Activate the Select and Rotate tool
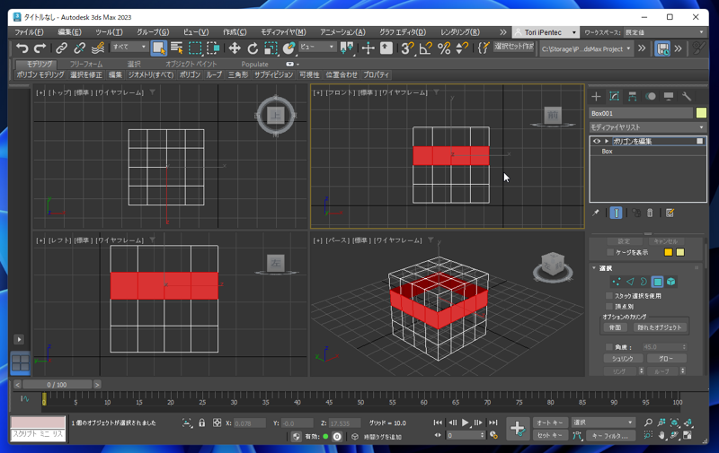Viewport: 719px width, 453px height. coord(253,48)
